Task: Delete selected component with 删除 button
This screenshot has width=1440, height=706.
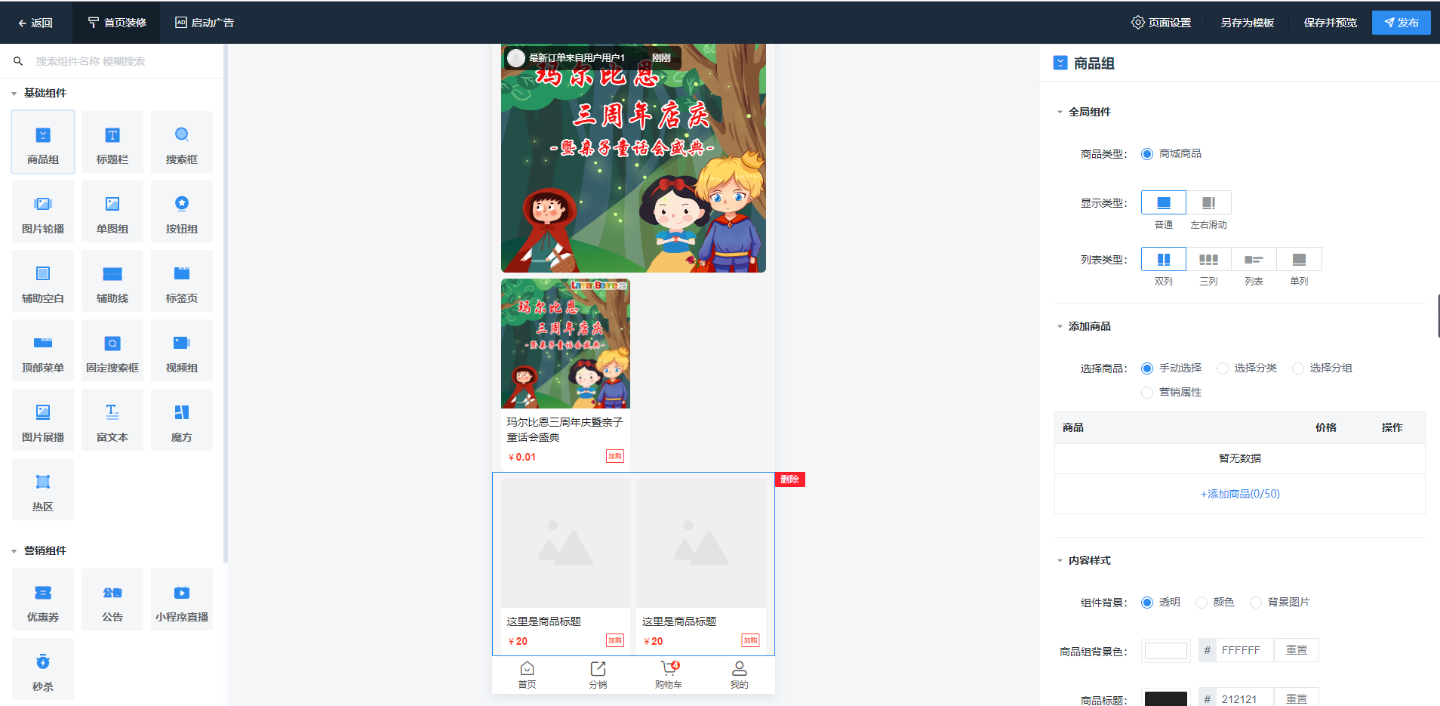Action: (790, 479)
